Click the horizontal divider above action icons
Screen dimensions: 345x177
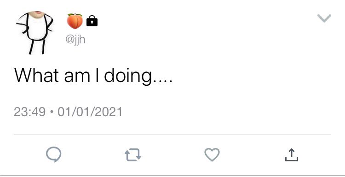[x=172, y=135]
